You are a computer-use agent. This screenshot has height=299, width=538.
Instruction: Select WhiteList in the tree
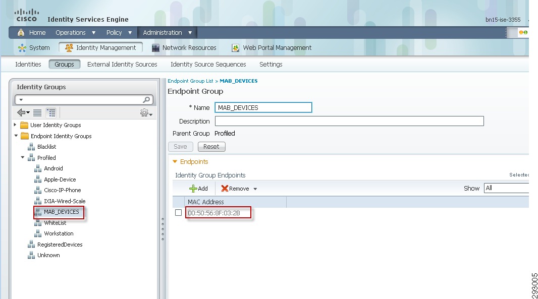click(x=55, y=223)
